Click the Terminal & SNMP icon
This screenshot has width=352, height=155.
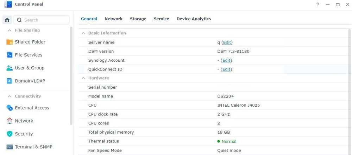pos(10,147)
